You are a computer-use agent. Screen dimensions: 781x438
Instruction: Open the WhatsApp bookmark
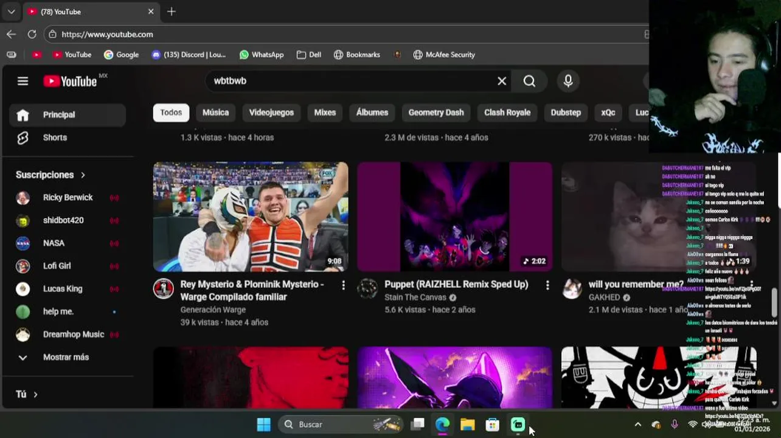(262, 55)
